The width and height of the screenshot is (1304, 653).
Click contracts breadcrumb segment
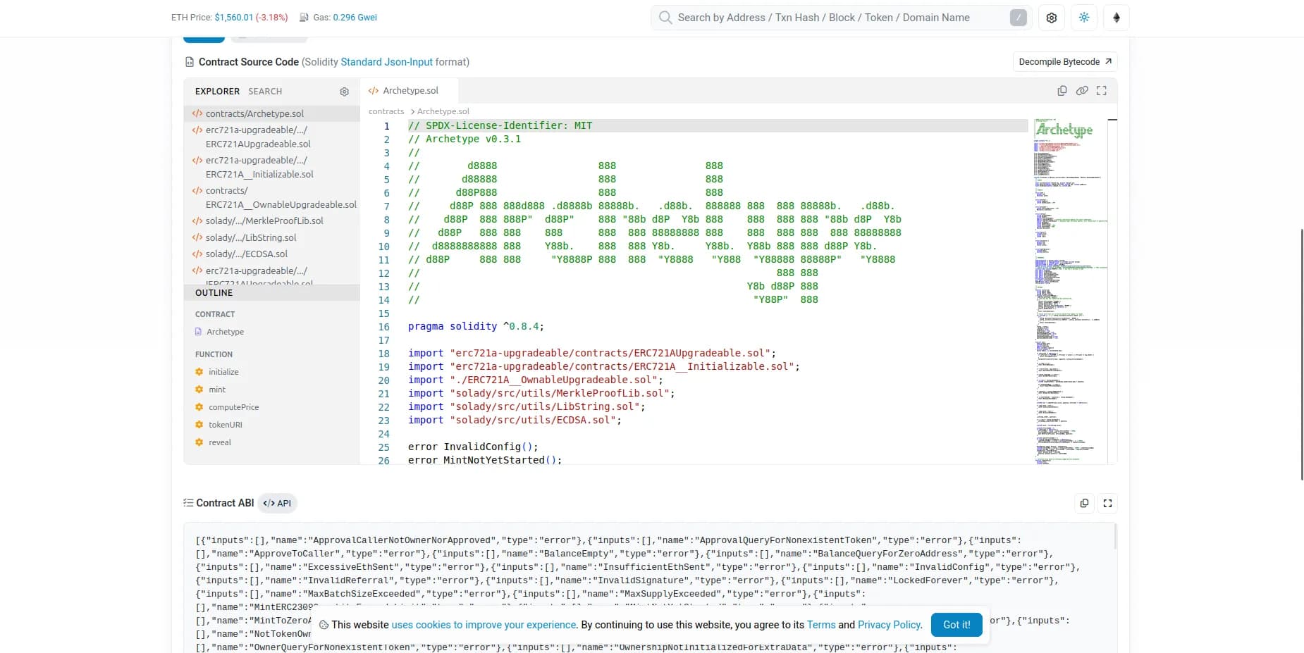386,111
